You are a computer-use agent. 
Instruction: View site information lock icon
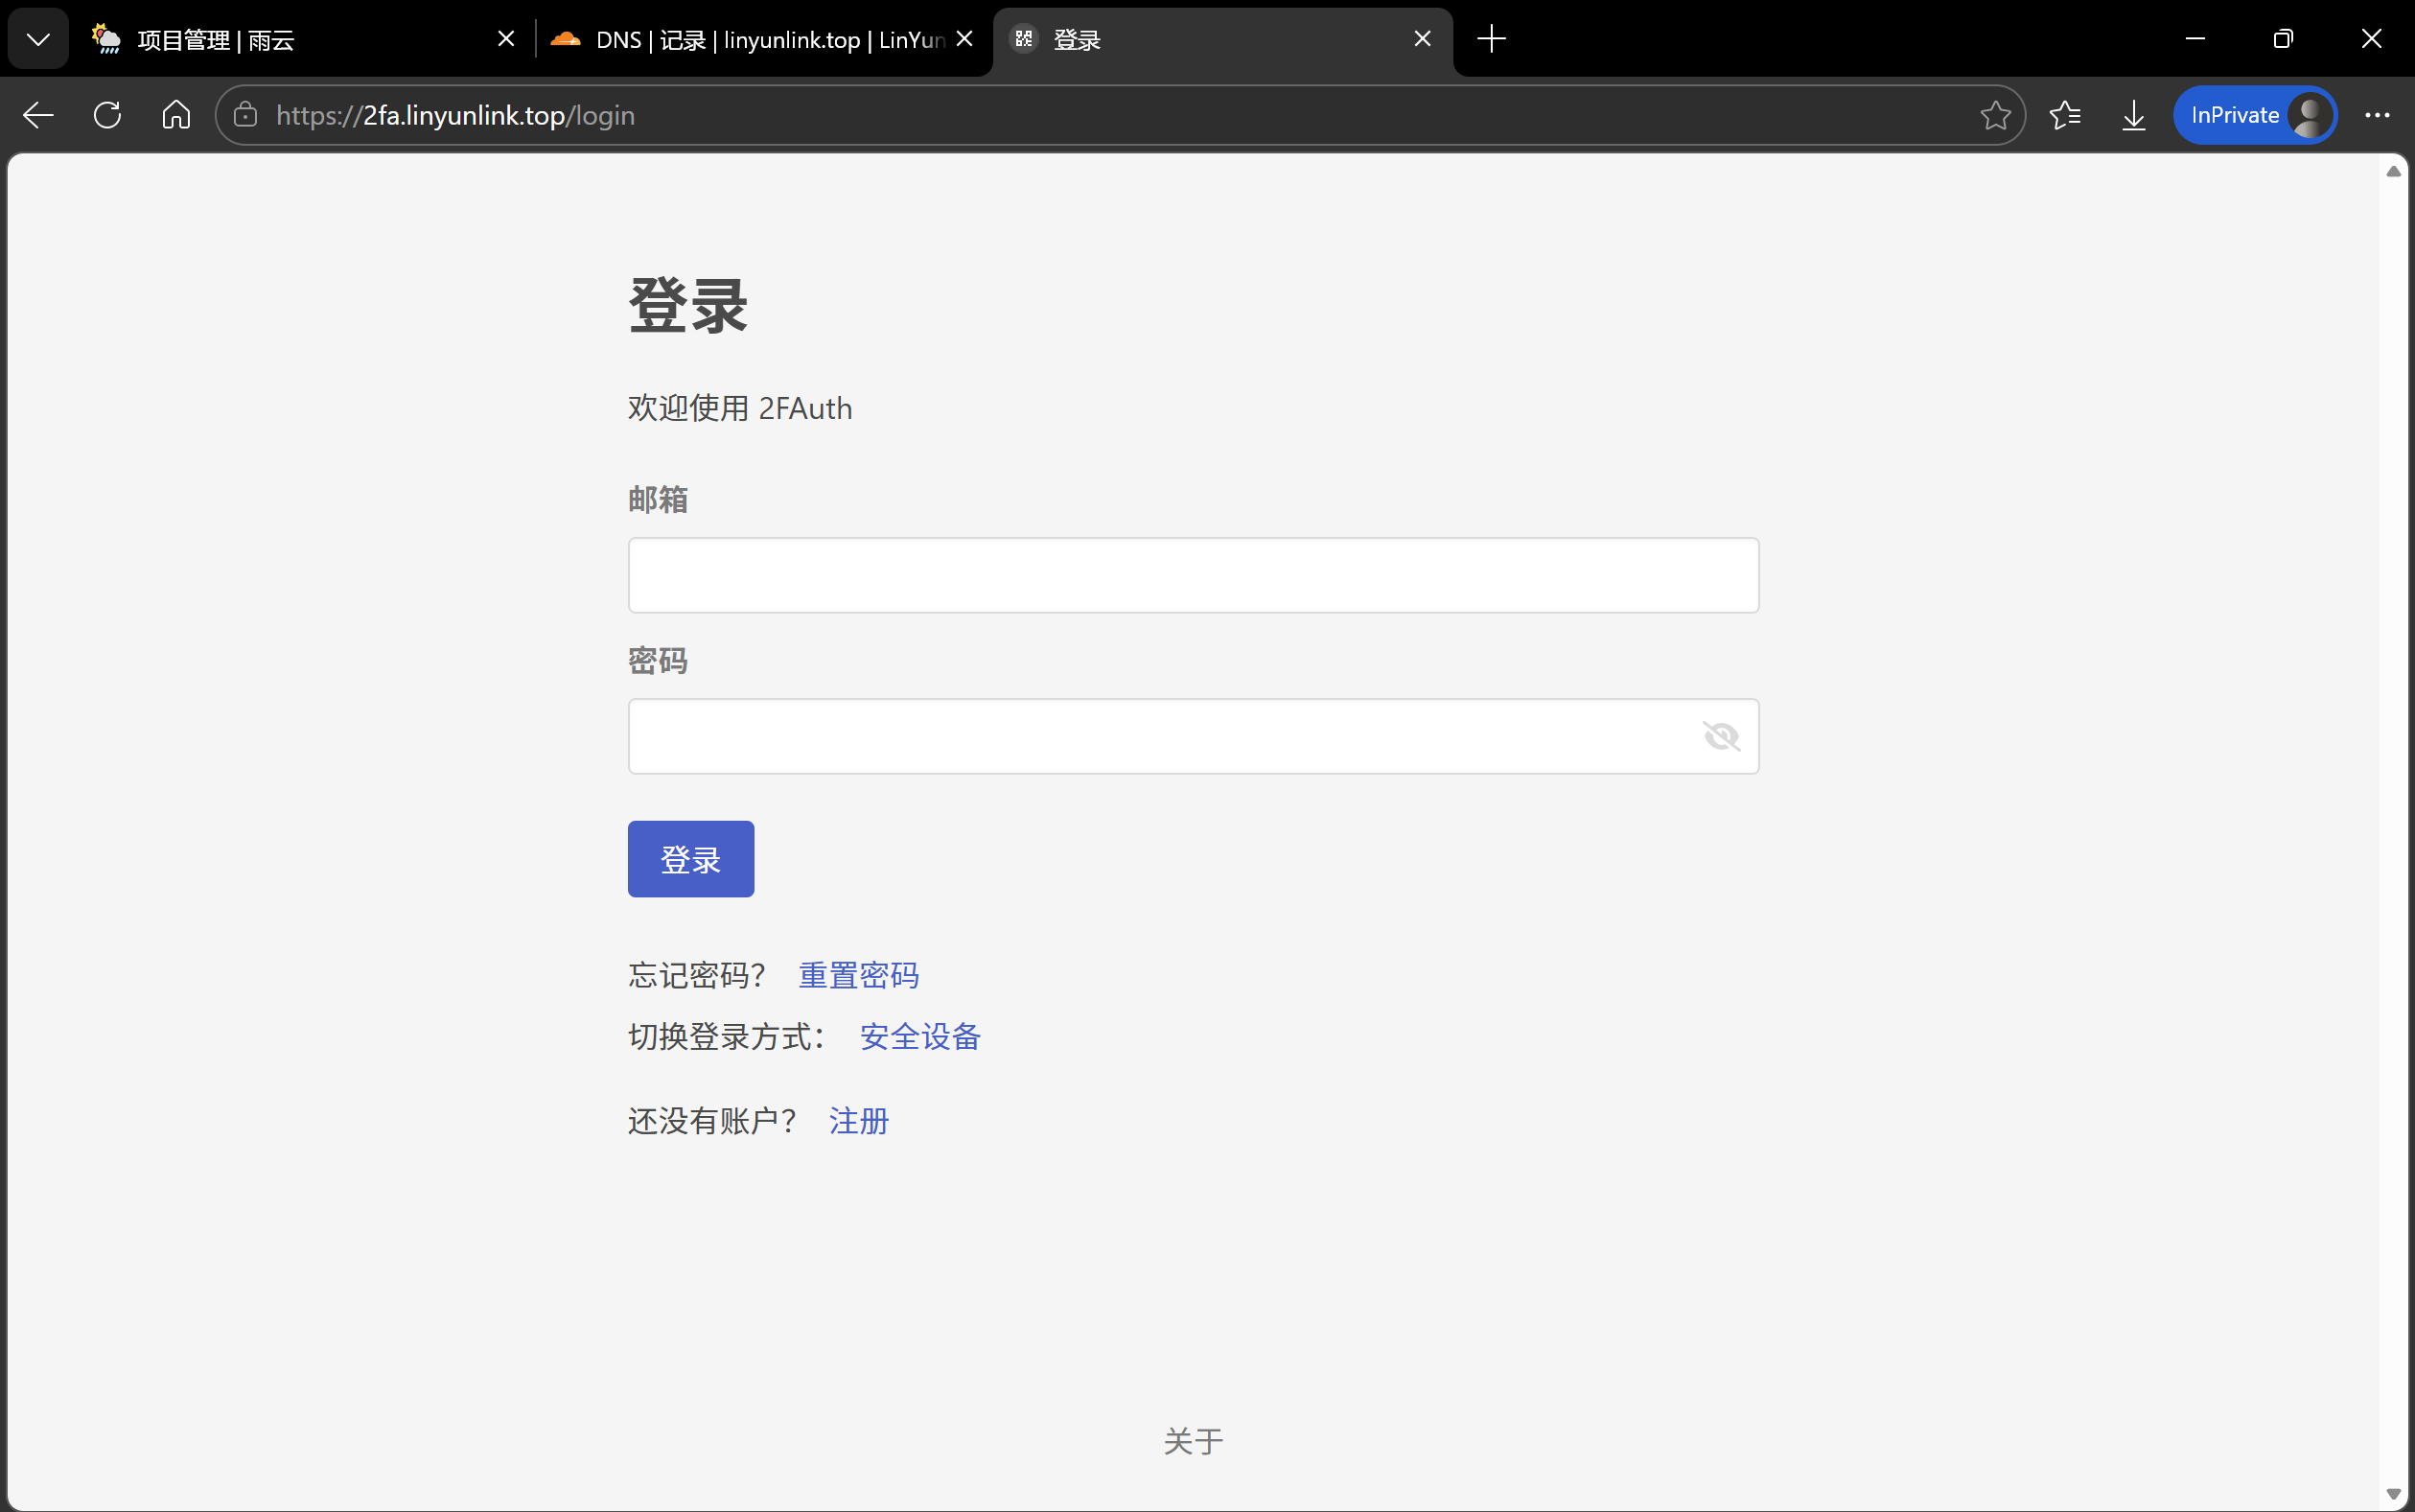coord(245,115)
